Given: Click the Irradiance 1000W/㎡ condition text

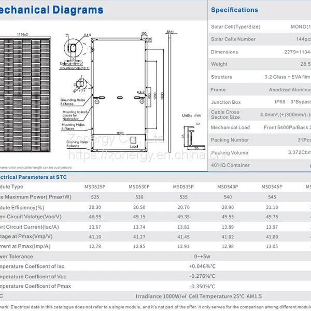Looking at the screenshot, I should coord(161,296).
